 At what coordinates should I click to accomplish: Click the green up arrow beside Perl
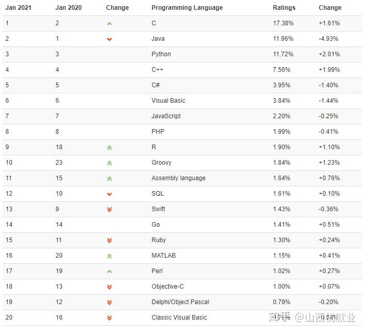click(x=109, y=272)
